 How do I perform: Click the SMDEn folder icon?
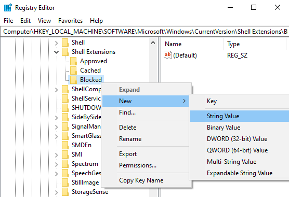[x=65, y=145]
